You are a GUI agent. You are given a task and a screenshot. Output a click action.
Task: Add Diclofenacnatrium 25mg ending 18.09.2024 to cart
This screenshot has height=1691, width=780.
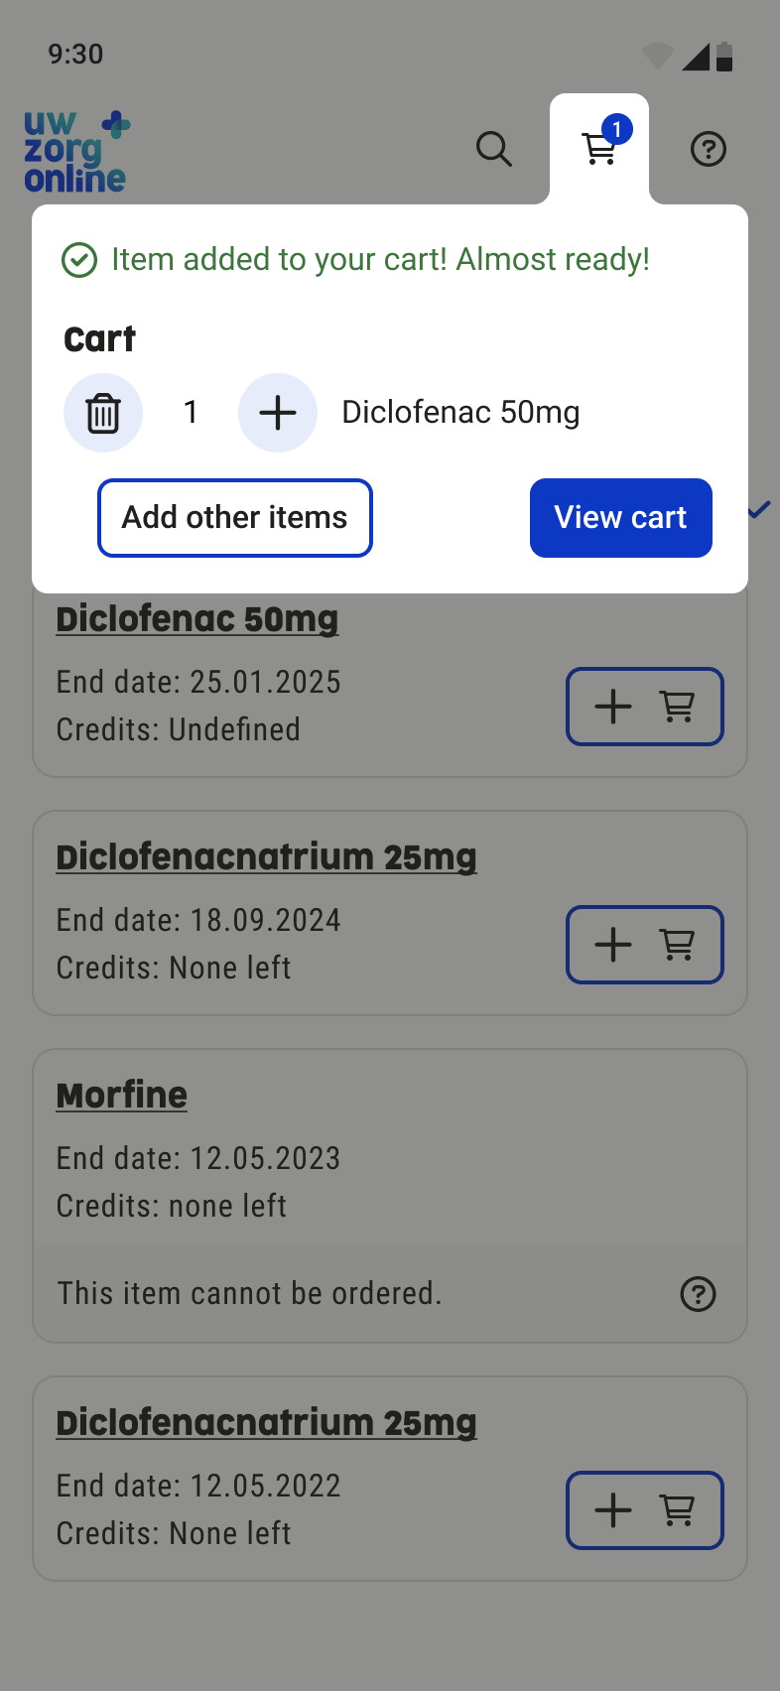644,945
